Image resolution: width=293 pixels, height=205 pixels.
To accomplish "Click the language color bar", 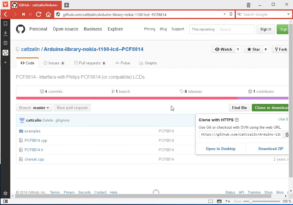I will [152, 98].
